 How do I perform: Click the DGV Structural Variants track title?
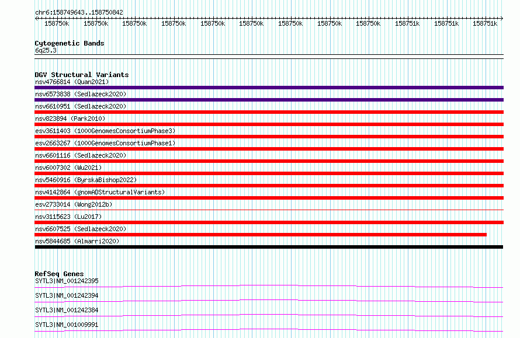[x=82, y=75]
